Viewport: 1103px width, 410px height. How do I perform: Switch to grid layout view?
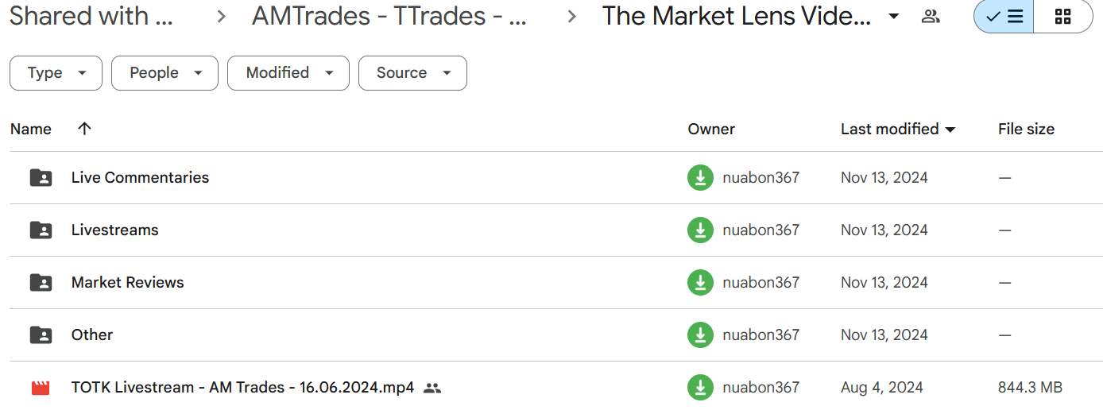[1063, 17]
